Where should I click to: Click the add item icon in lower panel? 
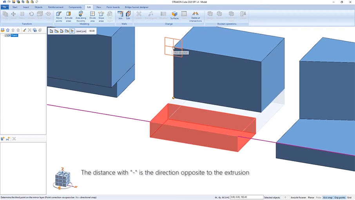tap(3, 139)
